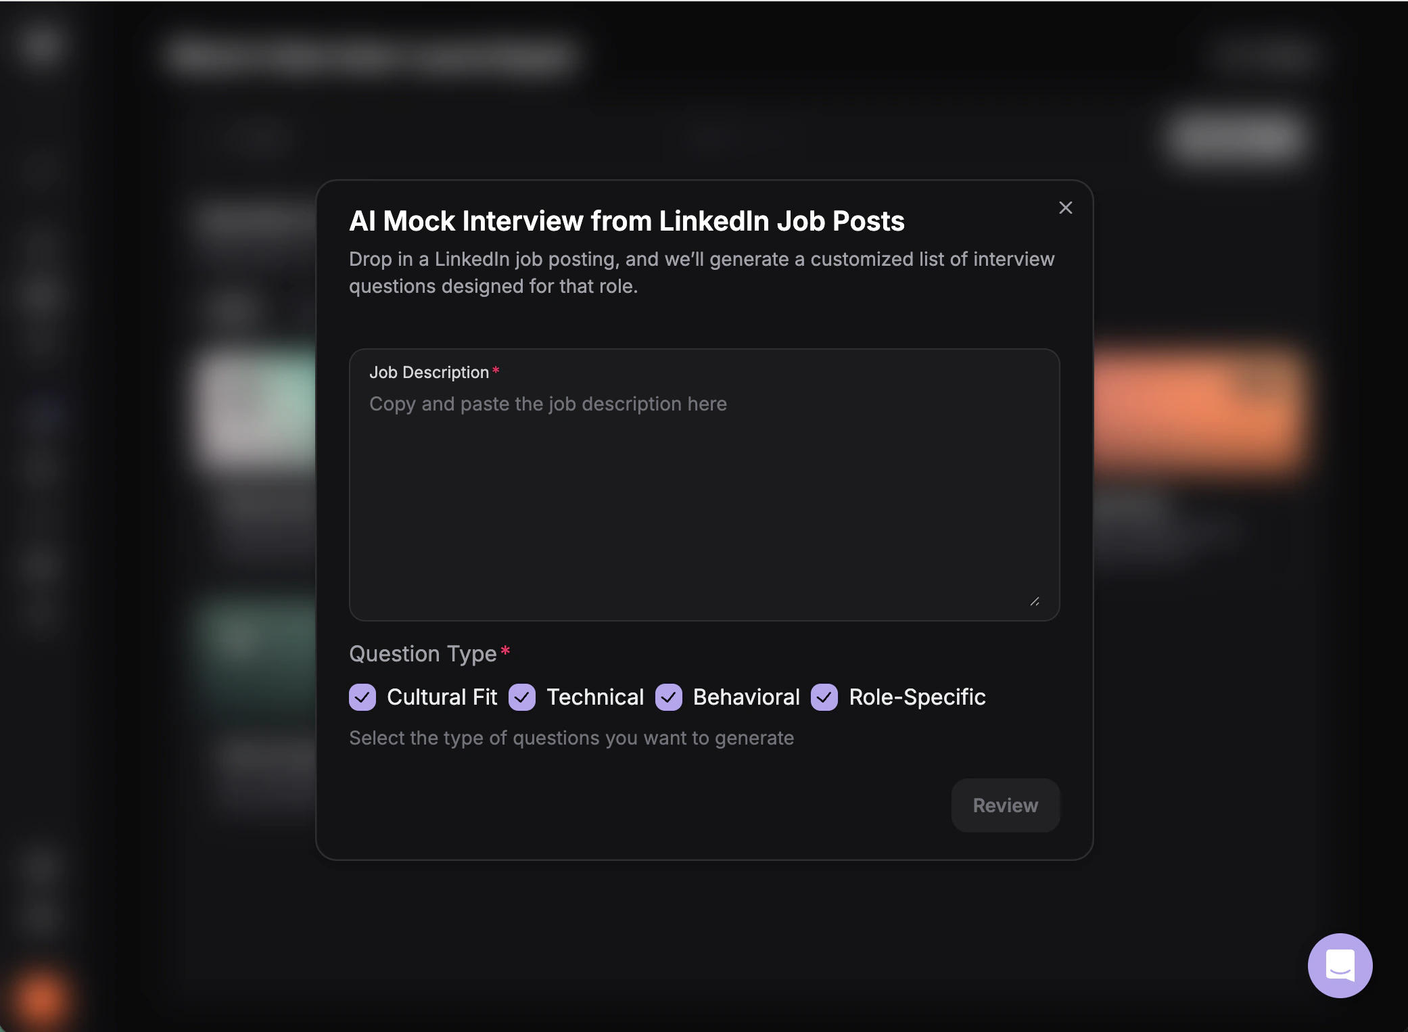Viewport: 1408px width, 1032px height.
Task: Click the dialog title about LinkedIn Job Posts
Action: pyautogui.click(x=626, y=221)
